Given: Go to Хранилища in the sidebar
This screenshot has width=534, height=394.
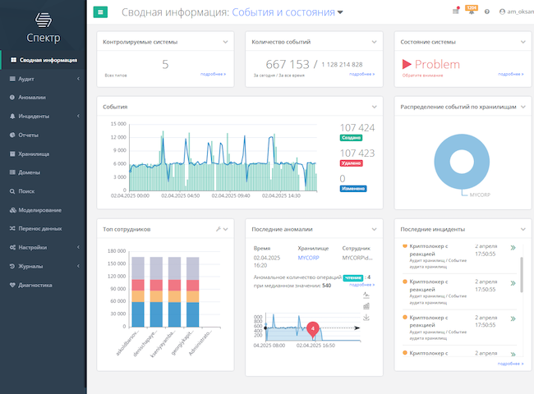Looking at the screenshot, I should click(x=35, y=153).
